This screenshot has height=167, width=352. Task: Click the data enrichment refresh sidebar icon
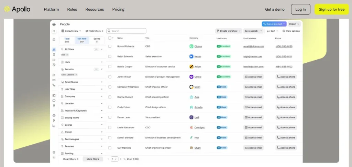click(54, 65)
